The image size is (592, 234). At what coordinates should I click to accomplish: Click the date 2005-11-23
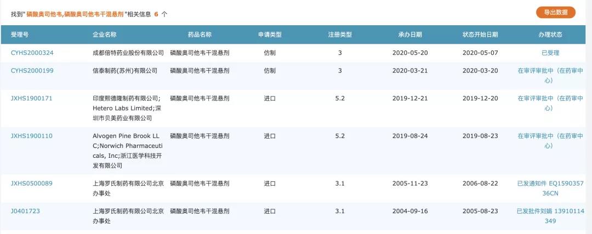(x=410, y=184)
